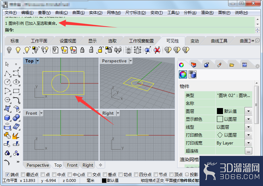The height and width of the screenshot is (186, 263).
Task: Open toolbar options gear icon
Action: [x=258, y=41]
